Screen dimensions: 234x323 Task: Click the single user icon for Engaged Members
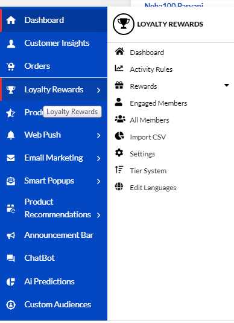(x=119, y=102)
